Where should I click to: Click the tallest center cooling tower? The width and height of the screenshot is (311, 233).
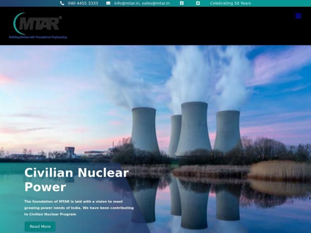click(x=193, y=128)
